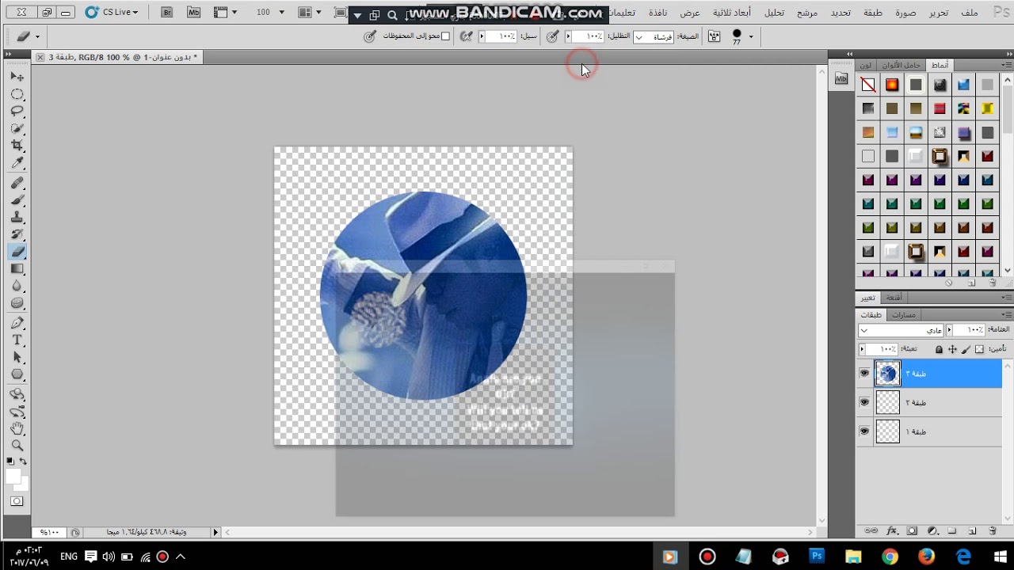The image size is (1014, 570).
Task: Hide layer طبقة ١
Action: 864,431
